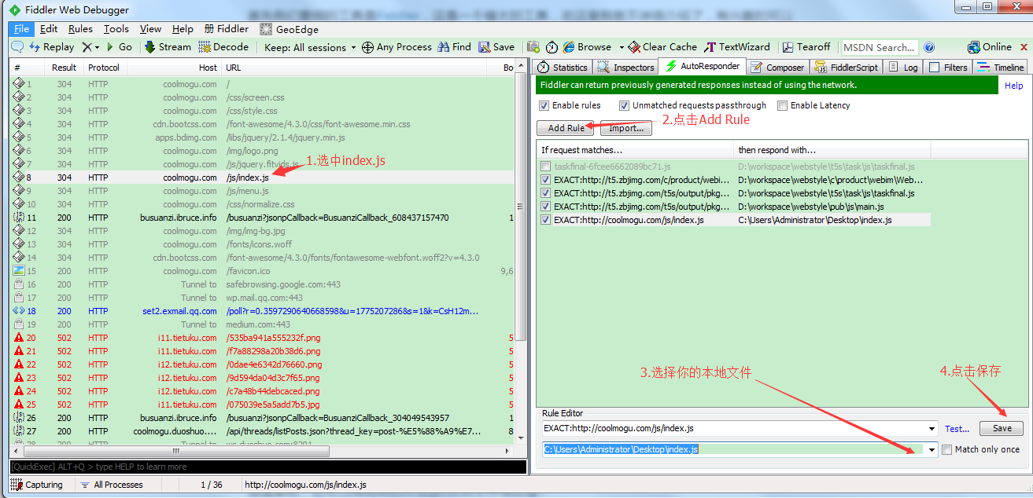Toggle Unmatched requests passthrough checkbox
Screen dimensions: 1033x498
[x=624, y=105]
